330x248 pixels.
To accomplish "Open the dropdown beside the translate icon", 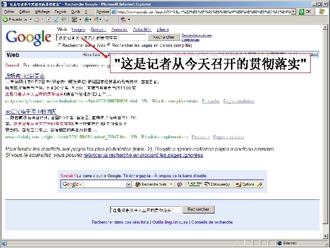I will 100,20.
